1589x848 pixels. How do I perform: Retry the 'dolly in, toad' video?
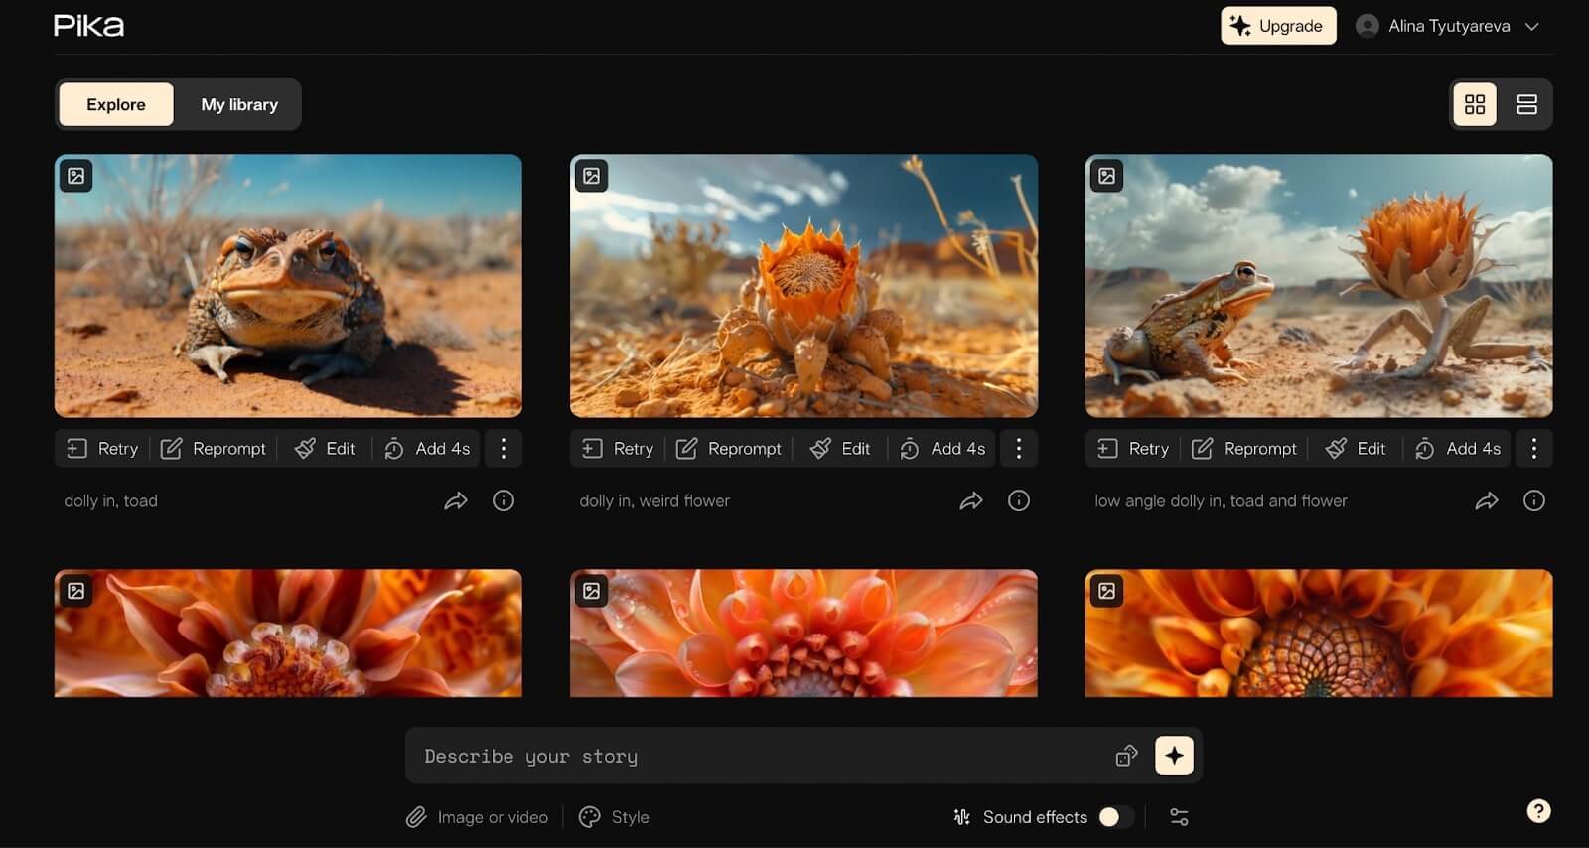102,449
